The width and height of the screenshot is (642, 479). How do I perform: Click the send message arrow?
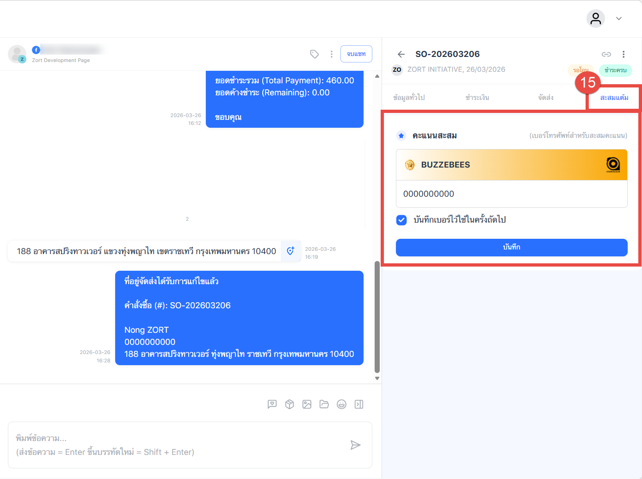click(x=355, y=445)
